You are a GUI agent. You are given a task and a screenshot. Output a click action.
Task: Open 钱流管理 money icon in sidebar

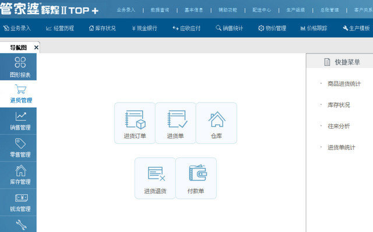coord(18,202)
